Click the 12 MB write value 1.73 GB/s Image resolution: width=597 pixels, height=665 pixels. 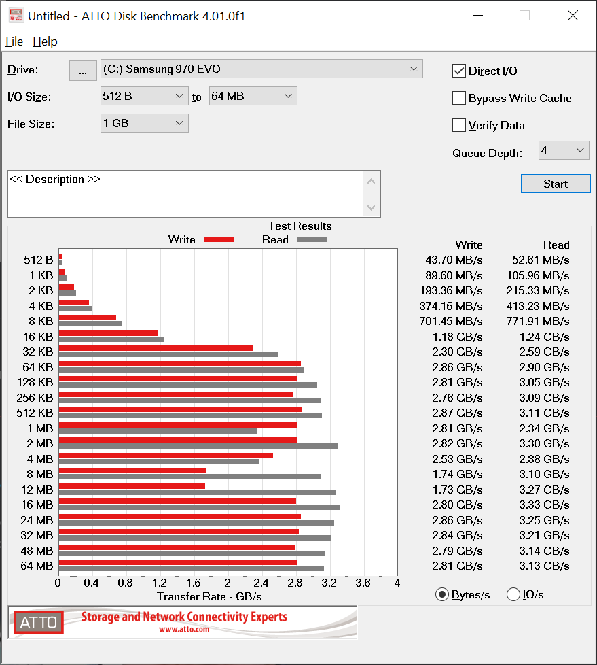tap(458, 490)
